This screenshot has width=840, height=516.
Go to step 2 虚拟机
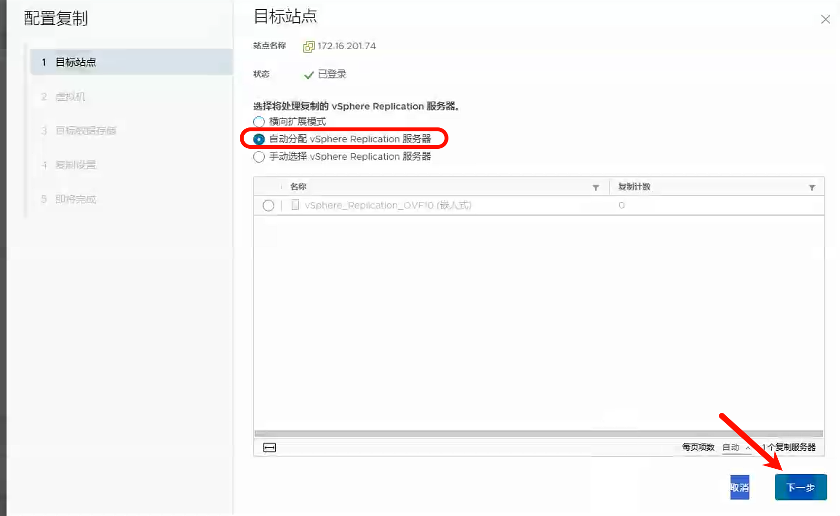tap(70, 97)
